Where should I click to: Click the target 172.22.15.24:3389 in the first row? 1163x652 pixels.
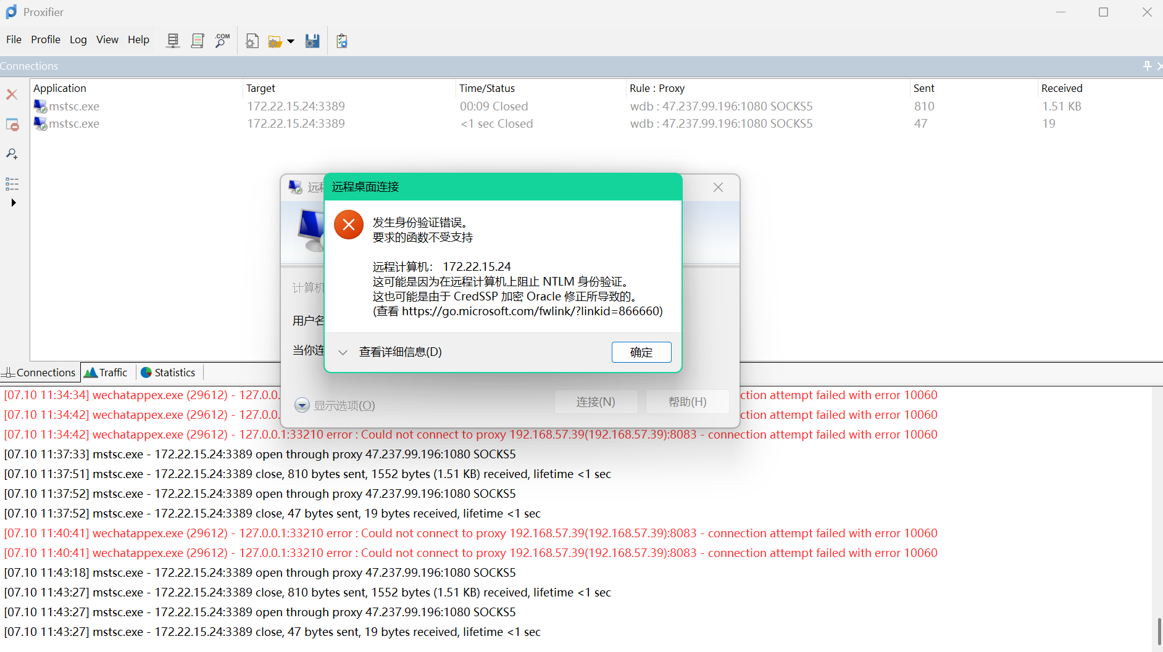click(296, 106)
